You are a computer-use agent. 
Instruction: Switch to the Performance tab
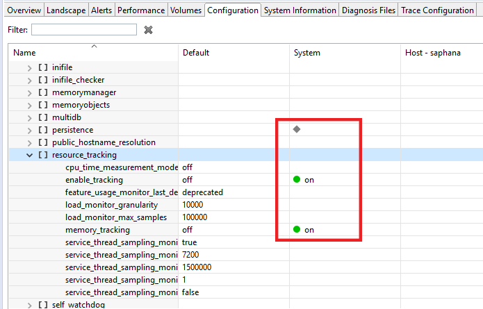click(x=141, y=10)
